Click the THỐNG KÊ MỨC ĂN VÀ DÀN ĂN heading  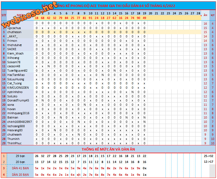(x=108, y=149)
